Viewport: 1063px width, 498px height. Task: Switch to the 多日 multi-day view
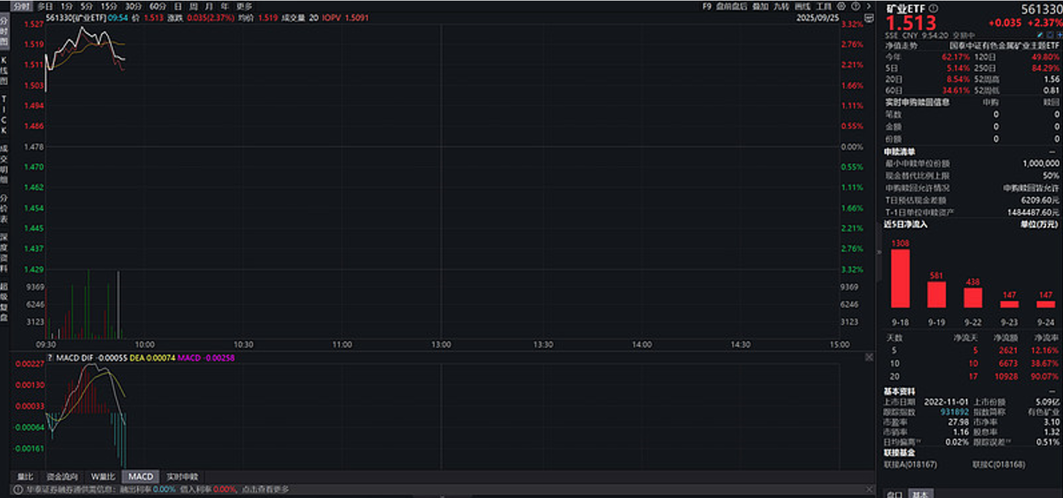[x=45, y=6]
